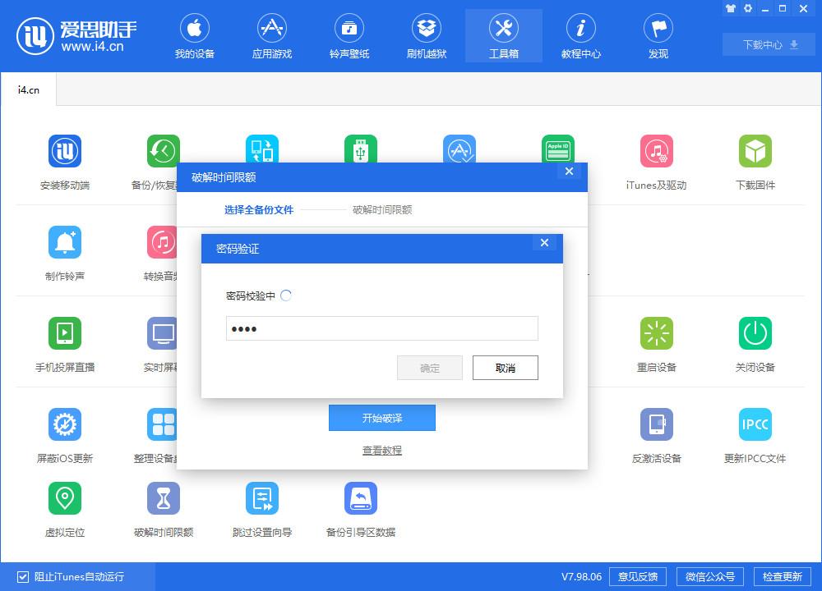Click 检查更新 button
This screenshot has width=822, height=591.
point(783,577)
